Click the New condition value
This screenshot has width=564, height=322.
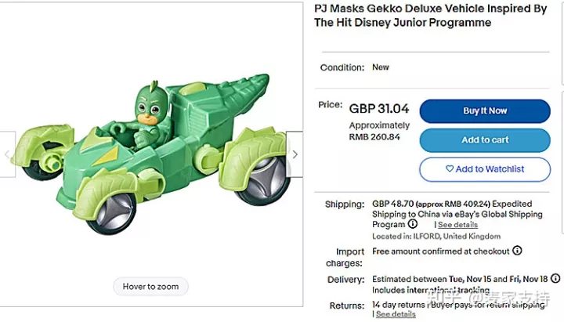[381, 67]
